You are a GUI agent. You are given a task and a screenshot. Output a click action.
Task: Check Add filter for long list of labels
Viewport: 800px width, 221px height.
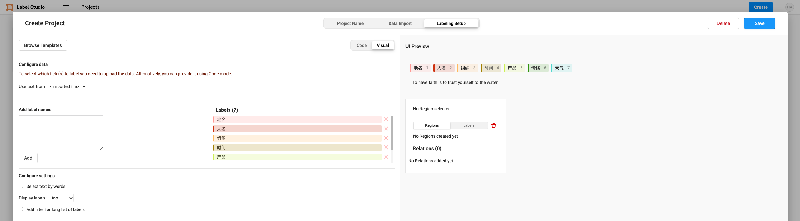coord(21,209)
